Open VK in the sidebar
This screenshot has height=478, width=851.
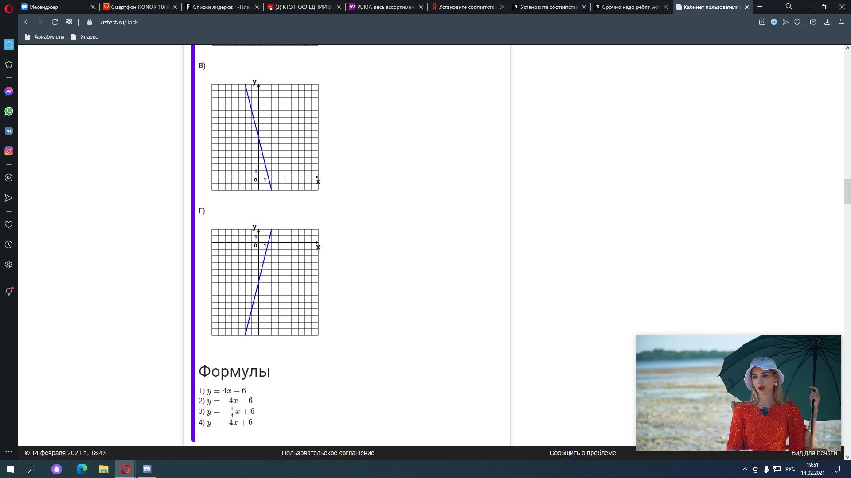coord(8,131)
